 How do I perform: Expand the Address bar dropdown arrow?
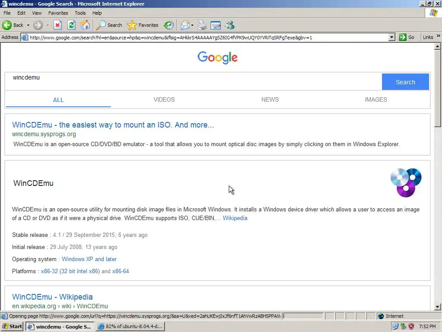[392, 37]
